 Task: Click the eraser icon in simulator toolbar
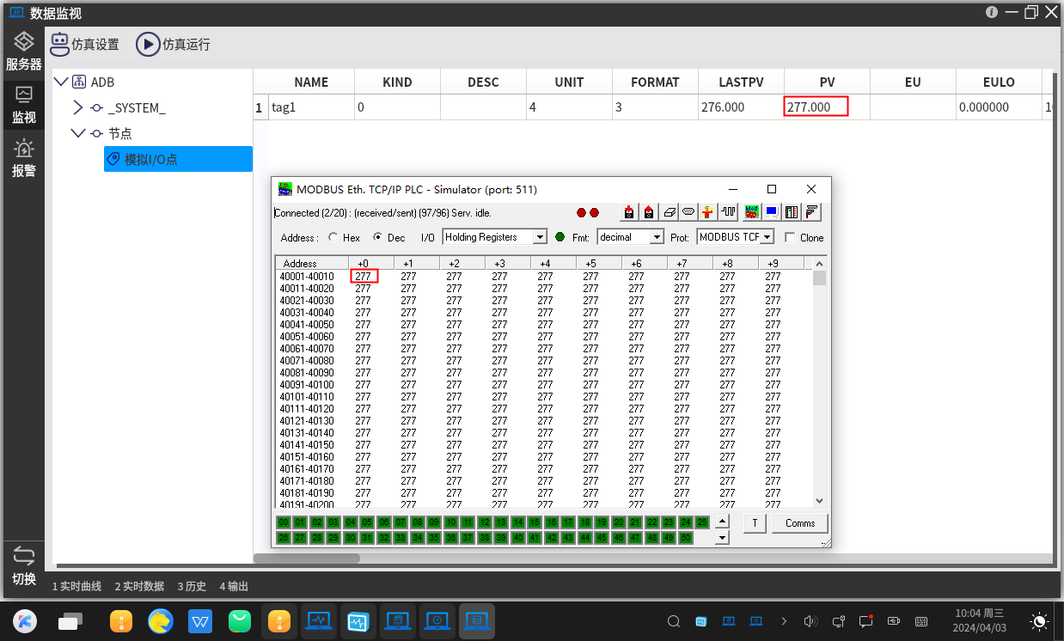(x=669, y=212)
